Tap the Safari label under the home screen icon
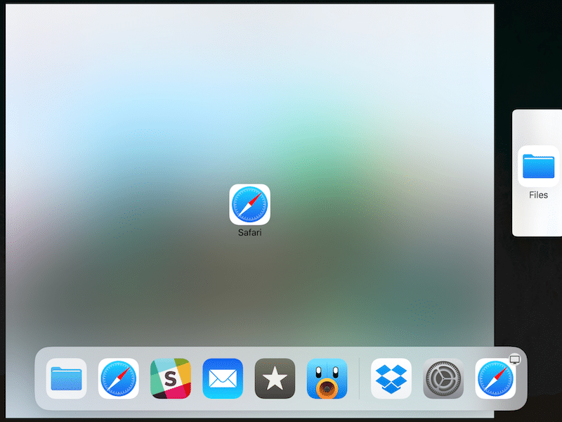This screenshot has width=562, height=422. [249, 232]
